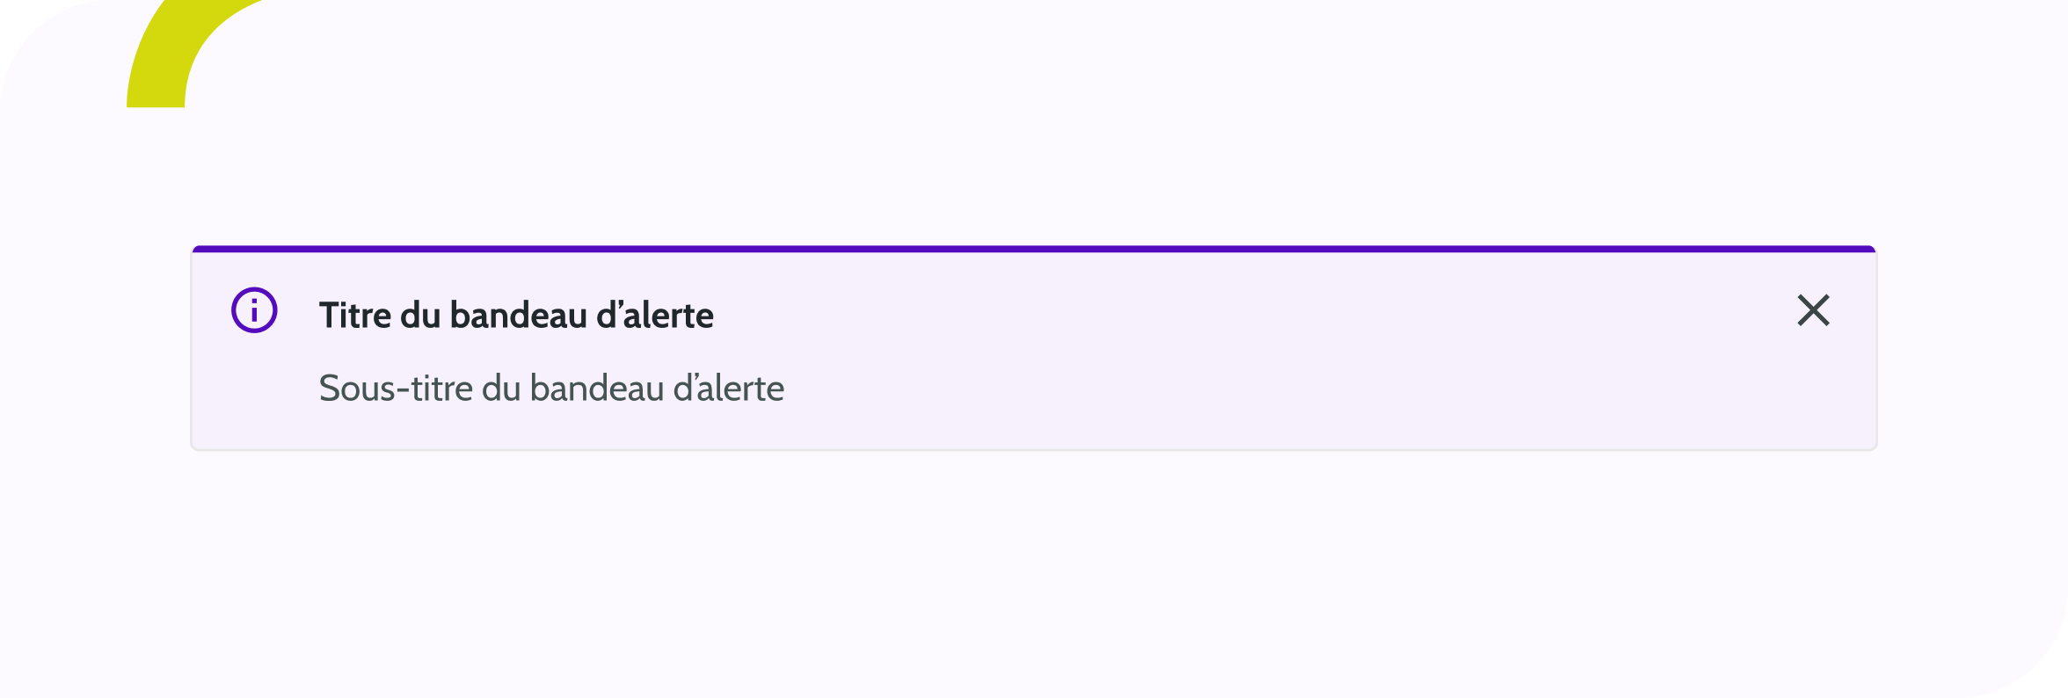Image resolution: width=2068 pixels, height=698 pixels.
Task: Click the purple info icon
Action: pyautogui.click(x=254, y=310)
